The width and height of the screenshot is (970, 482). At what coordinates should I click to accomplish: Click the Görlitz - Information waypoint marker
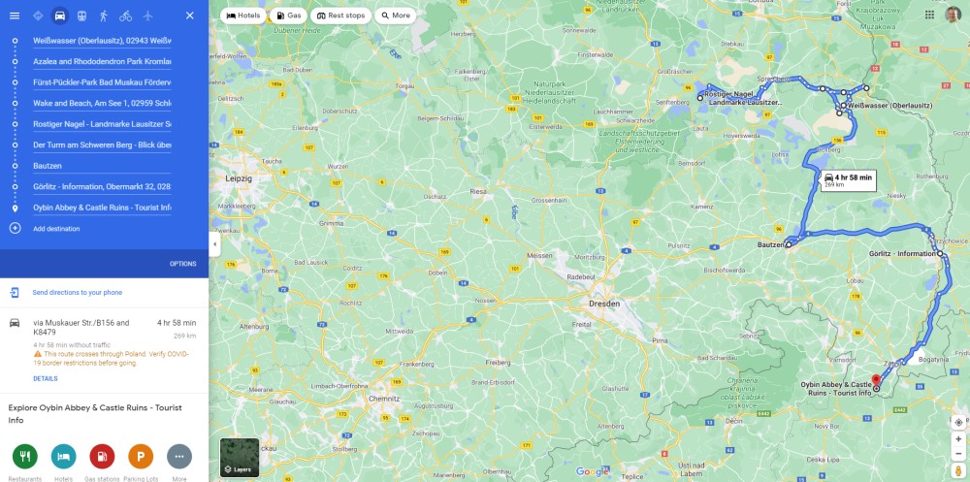pyautogui.click(x=940, y=254)
